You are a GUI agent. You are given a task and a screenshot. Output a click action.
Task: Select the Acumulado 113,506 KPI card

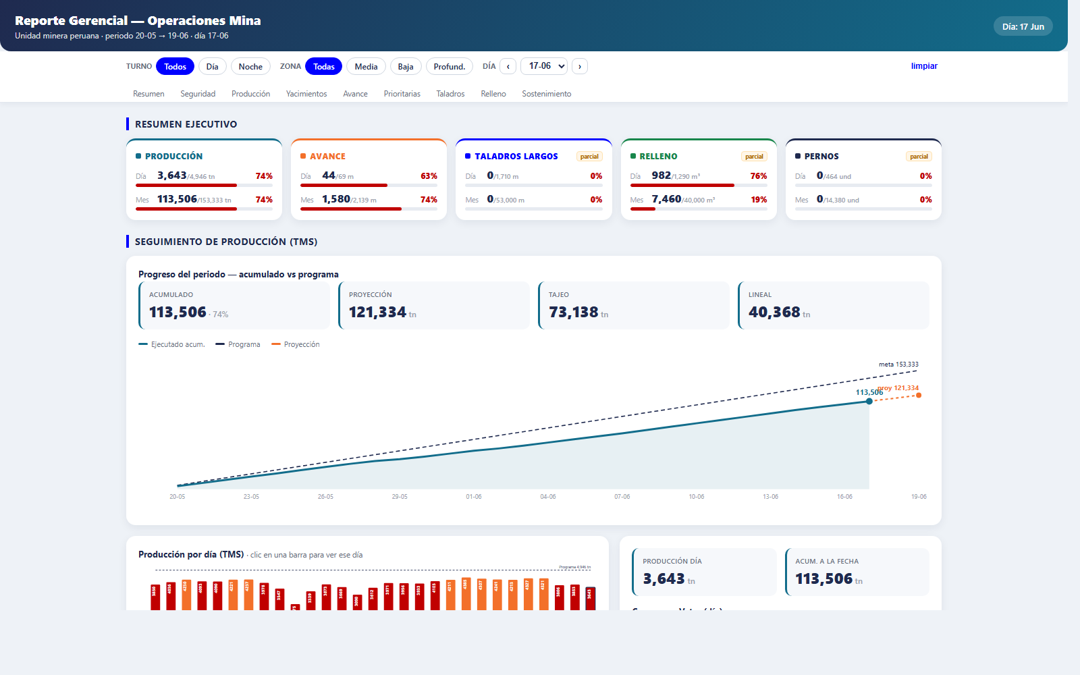coord(234,306)
